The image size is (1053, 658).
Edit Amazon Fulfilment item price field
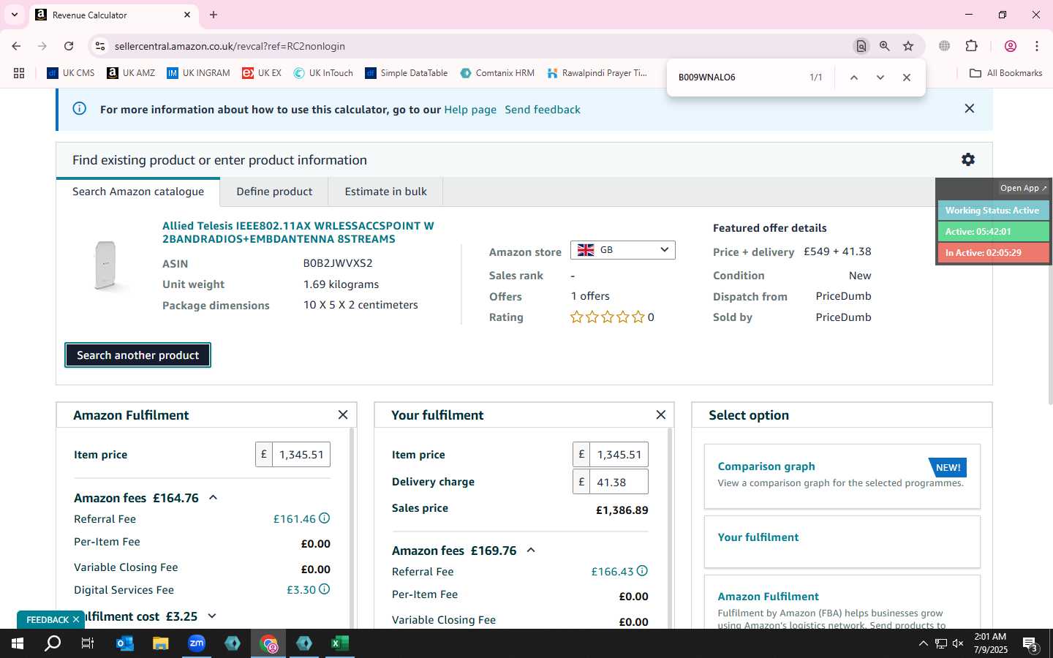[x=301, y=455]
